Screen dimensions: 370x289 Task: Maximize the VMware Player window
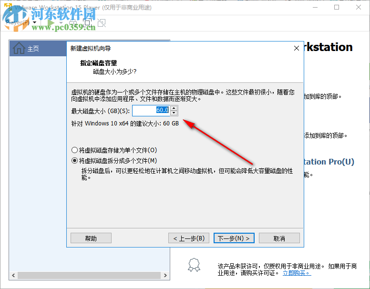pos(337,7)
